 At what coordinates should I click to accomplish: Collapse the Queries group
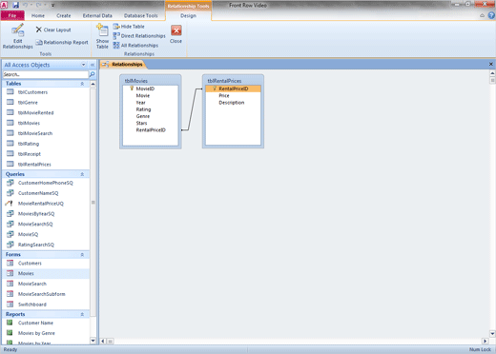pyautogui.click(x=82, y=174)
